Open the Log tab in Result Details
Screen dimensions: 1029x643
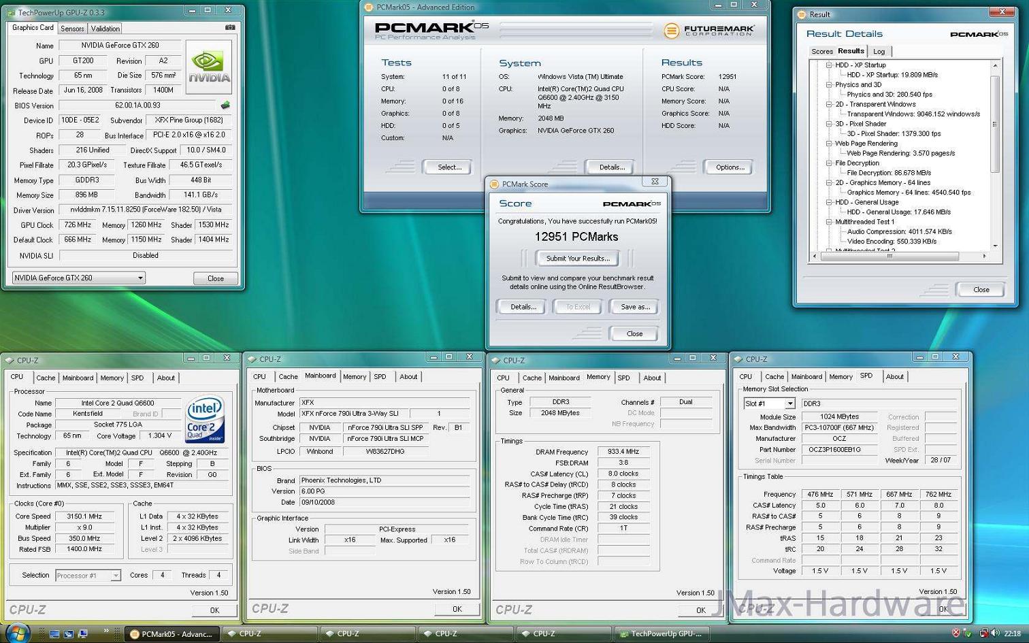879,52
